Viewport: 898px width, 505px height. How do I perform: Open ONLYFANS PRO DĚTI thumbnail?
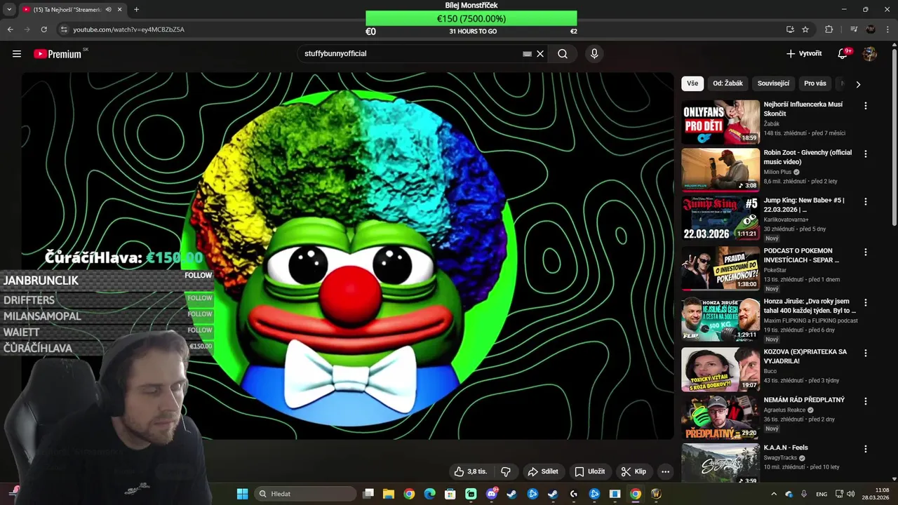click(721, 122)
